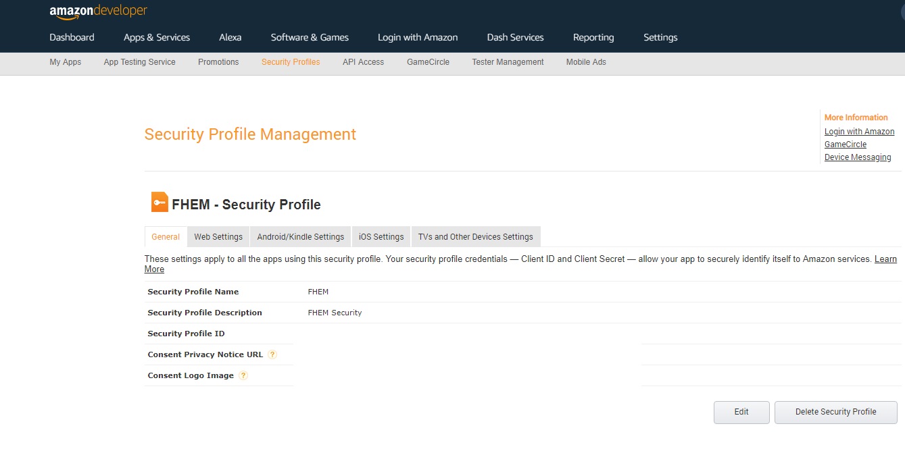Viewport: 905px width, 449px height.
Task: Click the FHEM profile name value
Action: pos(318,292)
